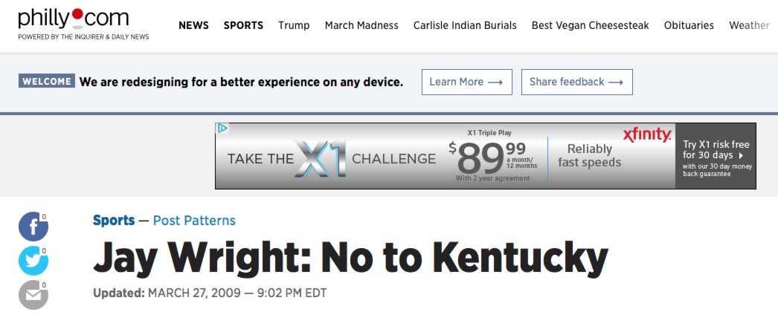
Task: Open the Sports menu
Action: pyautogui.click(x=243, y=25)
